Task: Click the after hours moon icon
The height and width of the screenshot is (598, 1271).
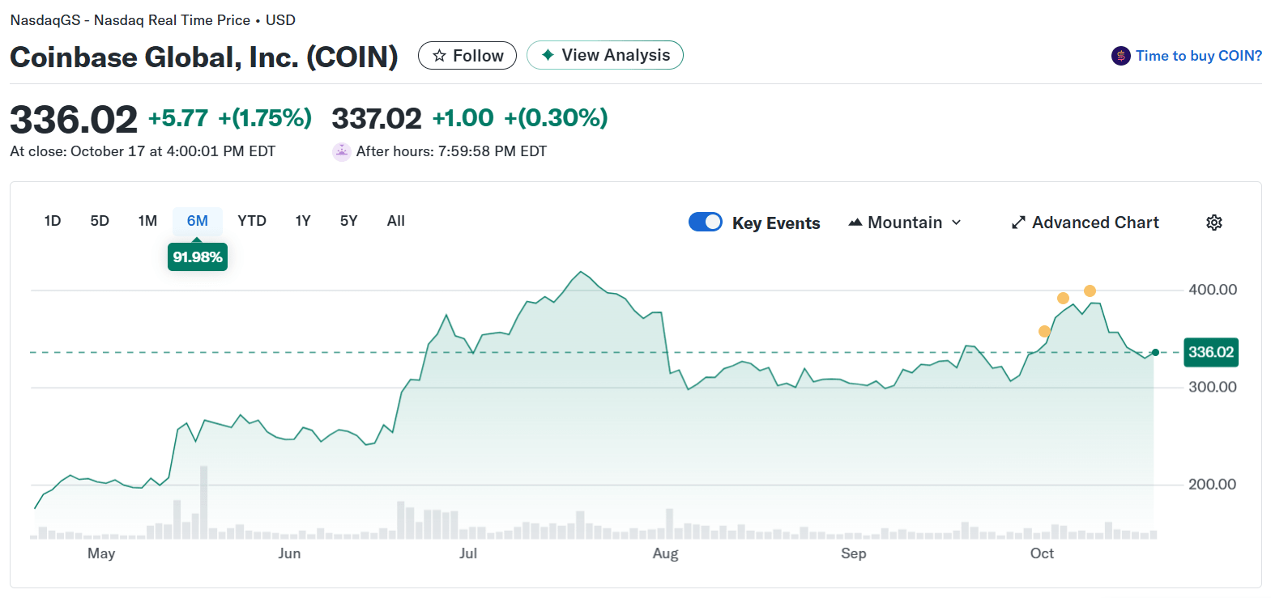Action: [342, 151]
